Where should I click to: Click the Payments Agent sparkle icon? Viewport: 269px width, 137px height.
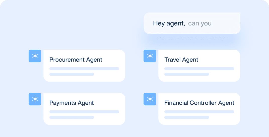click(35, 99)
